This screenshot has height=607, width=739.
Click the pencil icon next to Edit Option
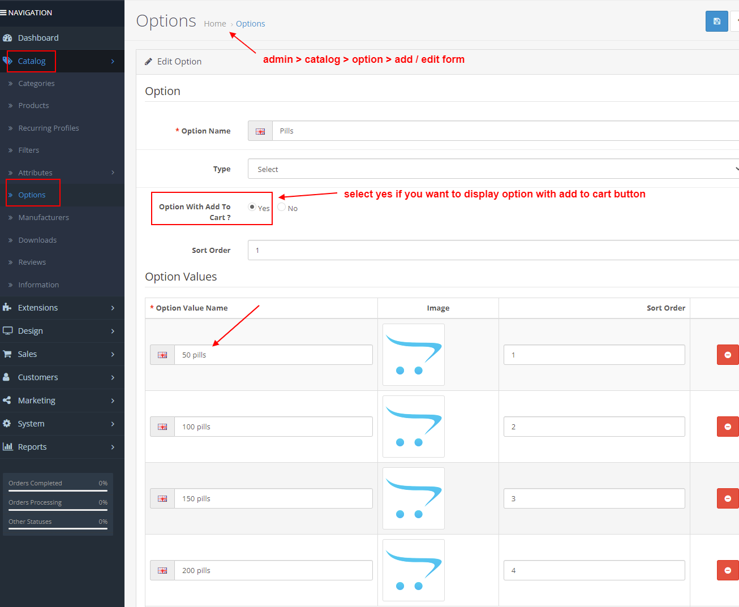[149, 61]
